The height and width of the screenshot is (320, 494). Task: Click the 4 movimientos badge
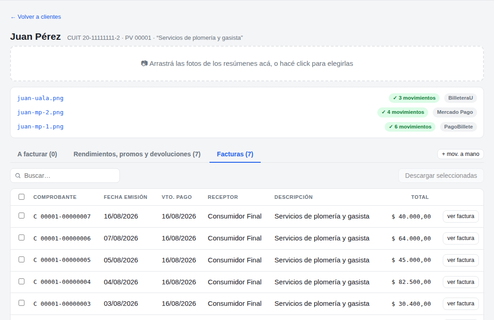(x=403, y=112)
